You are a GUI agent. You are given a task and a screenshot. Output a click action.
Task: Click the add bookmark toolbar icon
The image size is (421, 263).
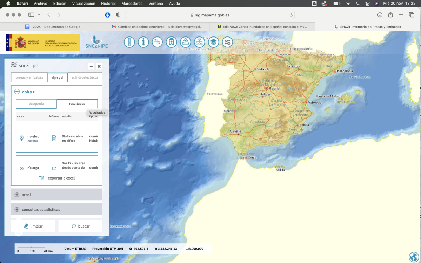pos(171,42)
